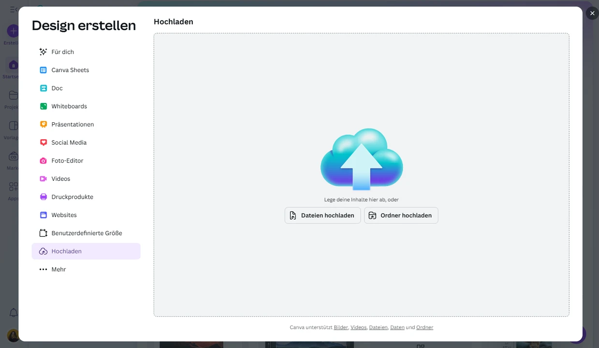Viewport: 599px width, 348px height.
Task: Click the Ordner hochladen button
Action: [401, 216]
